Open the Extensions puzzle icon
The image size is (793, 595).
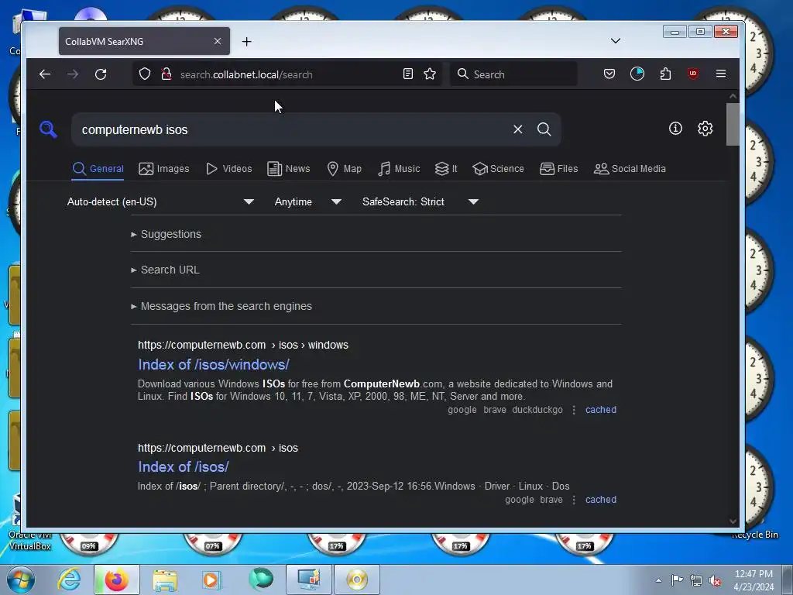click(665, 74)
